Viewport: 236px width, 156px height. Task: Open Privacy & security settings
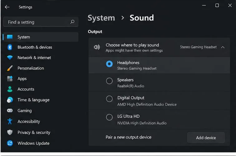tap(41, 132)
